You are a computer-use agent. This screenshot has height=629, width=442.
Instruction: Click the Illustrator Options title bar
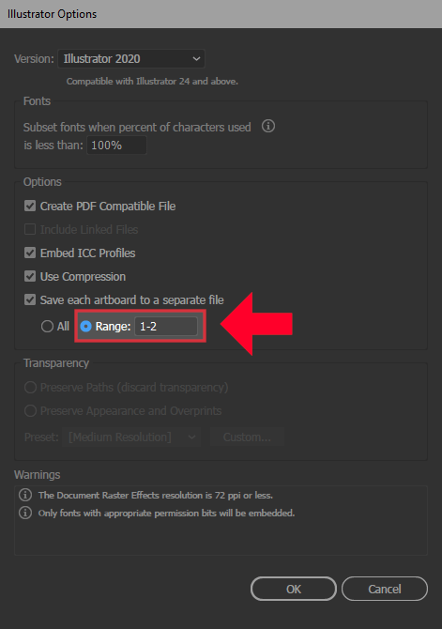(221, 14)
